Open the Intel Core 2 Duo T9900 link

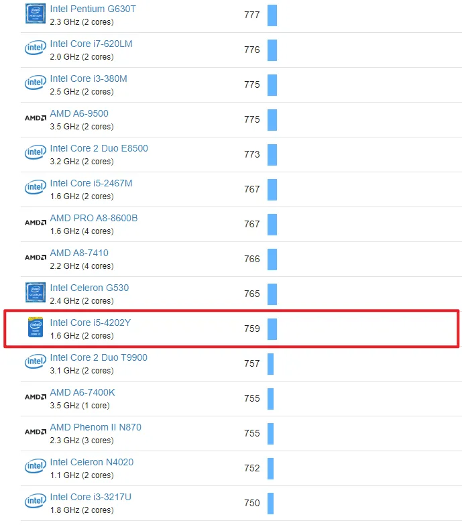[x=99, y=358]
